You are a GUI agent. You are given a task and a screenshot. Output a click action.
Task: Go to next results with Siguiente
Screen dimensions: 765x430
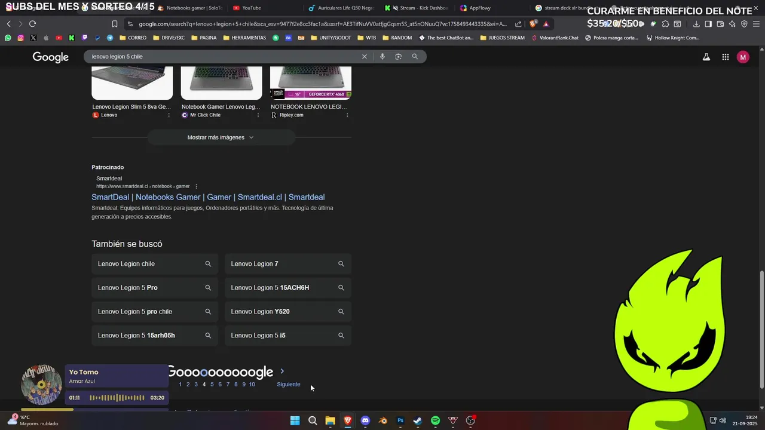289,384
